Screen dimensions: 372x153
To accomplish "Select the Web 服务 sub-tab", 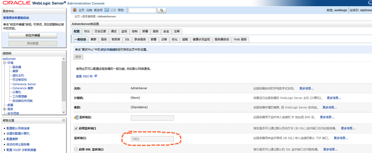I will 240,39.
